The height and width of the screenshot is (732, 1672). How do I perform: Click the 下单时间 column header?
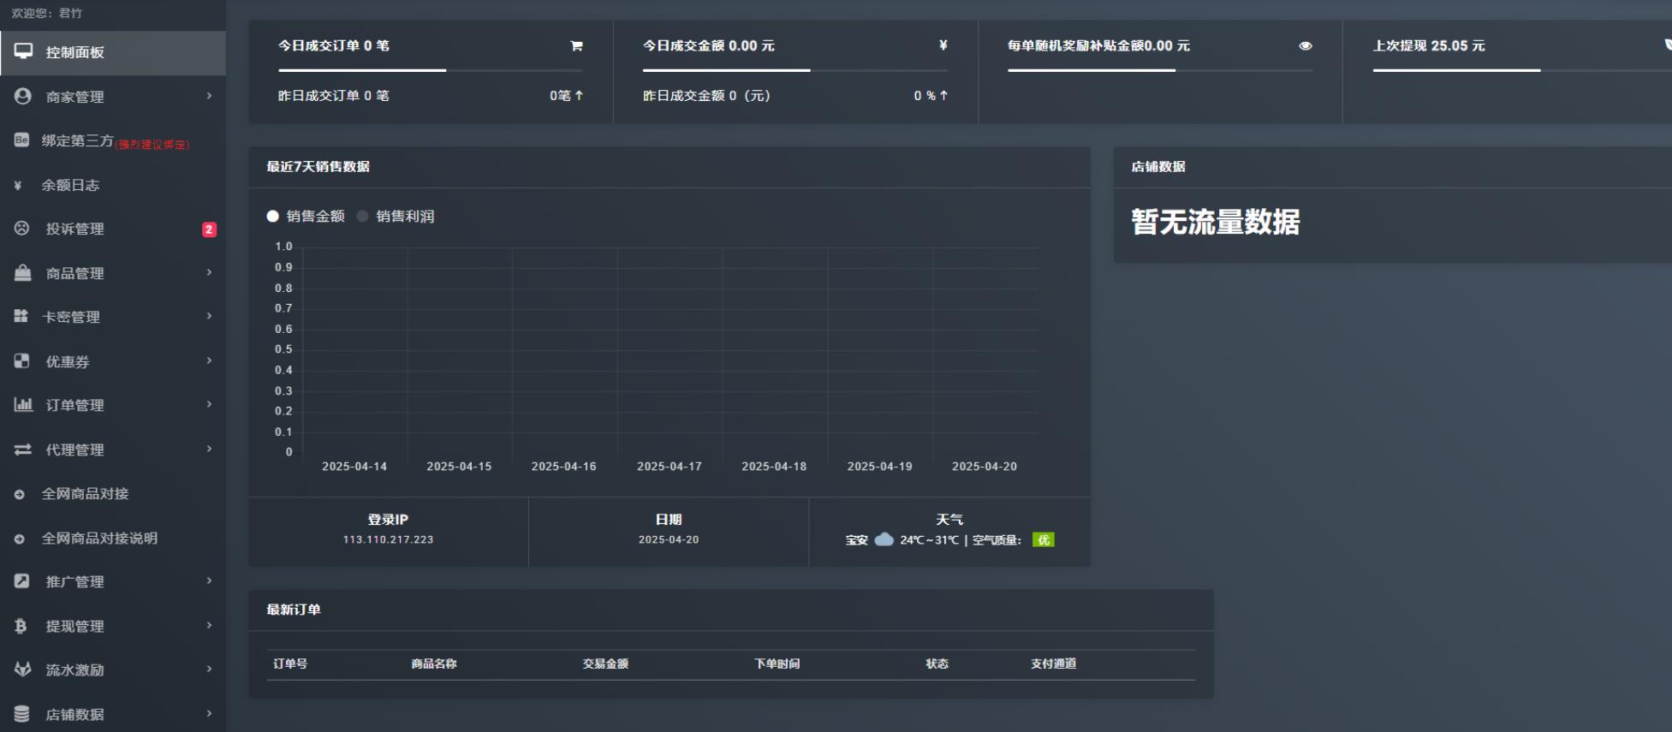[776, 664]
